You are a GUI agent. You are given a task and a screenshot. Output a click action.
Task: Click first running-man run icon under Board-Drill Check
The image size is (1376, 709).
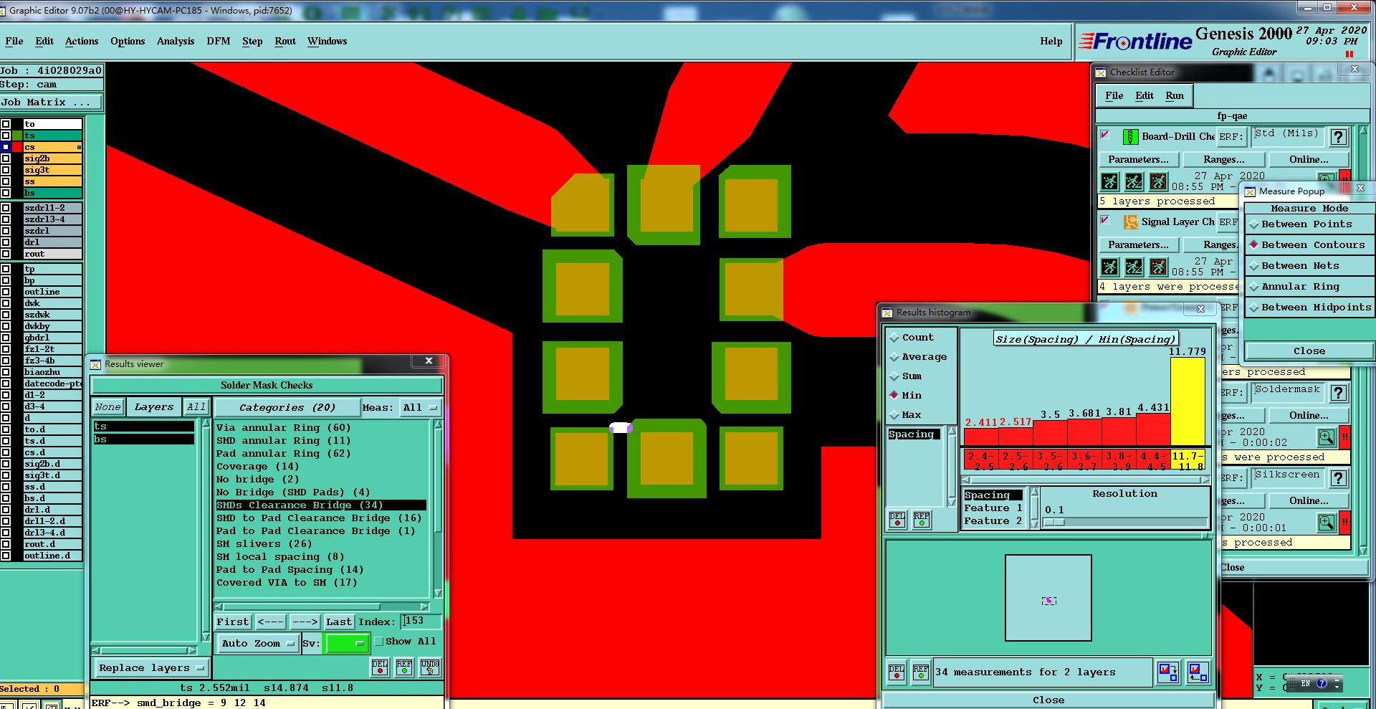pos(1109,181)
